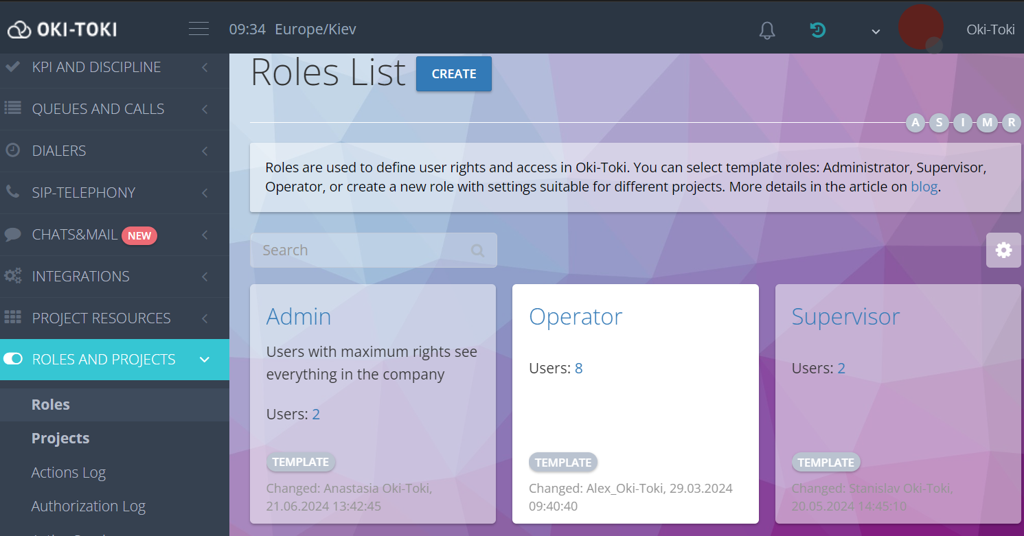Click Operator users count 8
The height and width of the screenshot is (536, 1024).
pyautogui.click(x=579, y=369)
